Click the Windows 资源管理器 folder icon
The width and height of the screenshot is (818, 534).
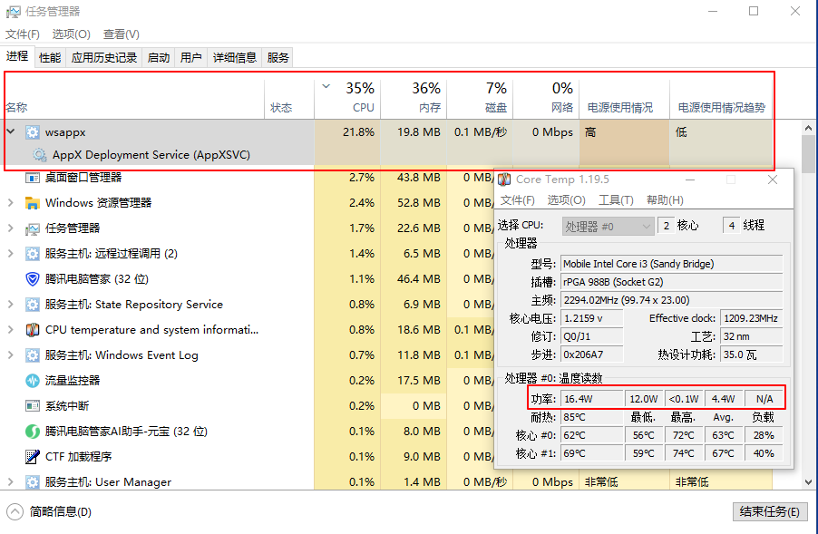(x=33, y=203)
